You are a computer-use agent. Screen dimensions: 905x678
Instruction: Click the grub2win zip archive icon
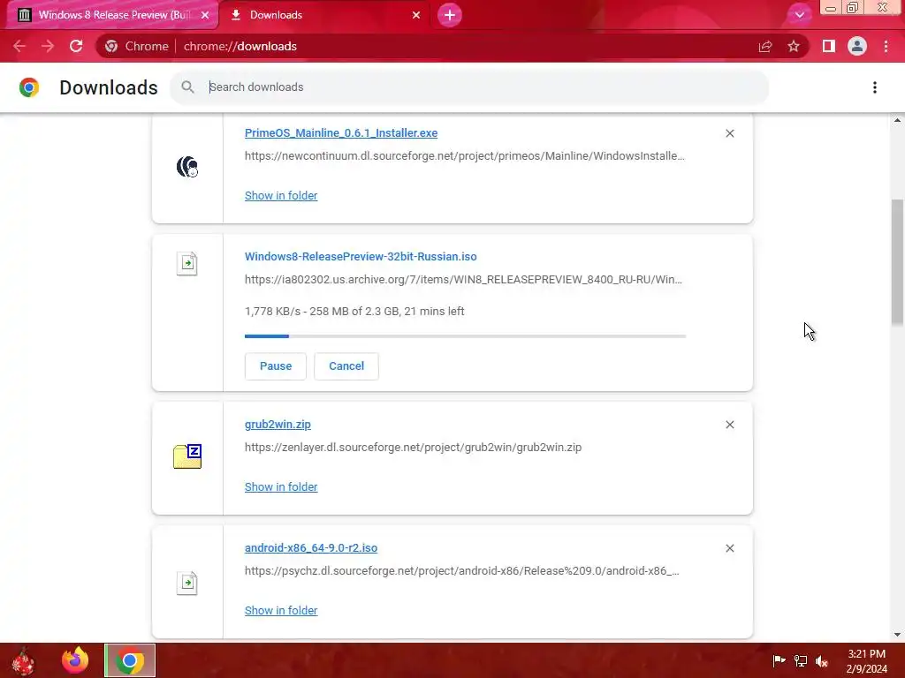[x=187, y=456]
